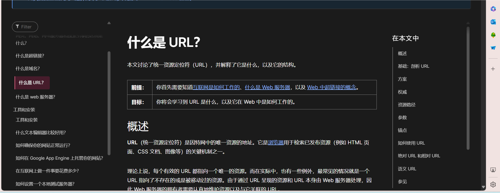Follow the Web 中超链接的概念 link

coord(331,88)
